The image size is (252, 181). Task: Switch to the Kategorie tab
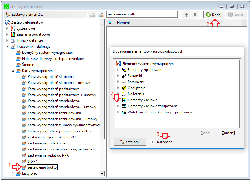[x=163, y=142]
